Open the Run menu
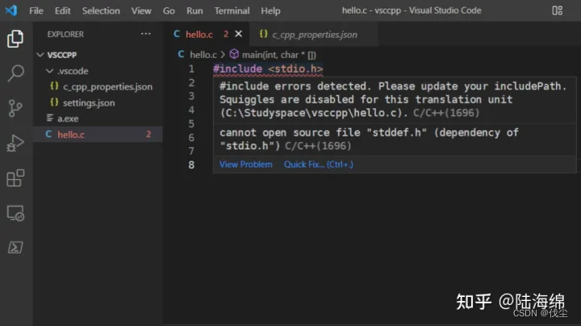 point(194,10)
